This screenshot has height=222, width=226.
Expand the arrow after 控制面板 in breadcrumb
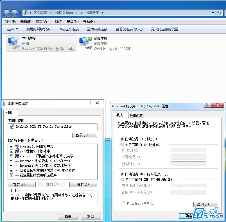click(51, 13)
